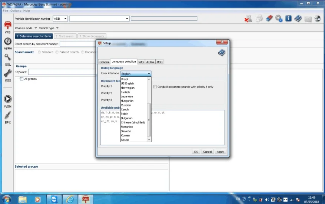The height and width of the screenshot is (204, 325).
Task: Switch to ASRA tab in Setup
Action: coord(150,62)
